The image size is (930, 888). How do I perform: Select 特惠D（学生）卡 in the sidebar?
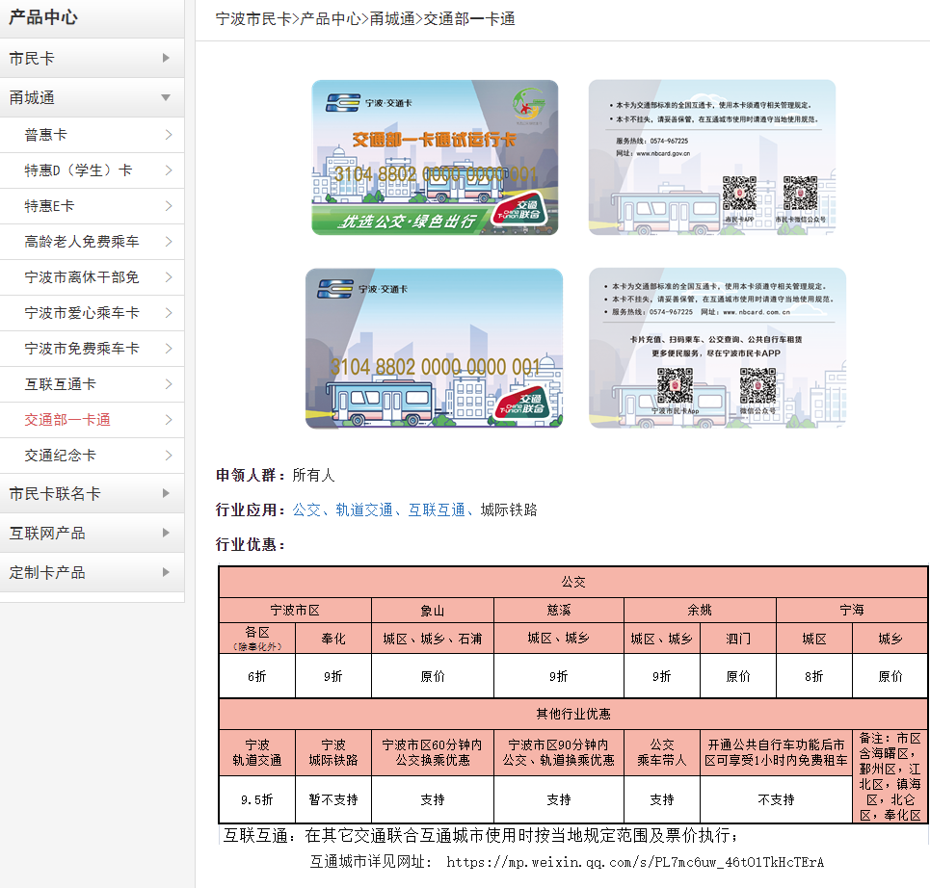92,170
